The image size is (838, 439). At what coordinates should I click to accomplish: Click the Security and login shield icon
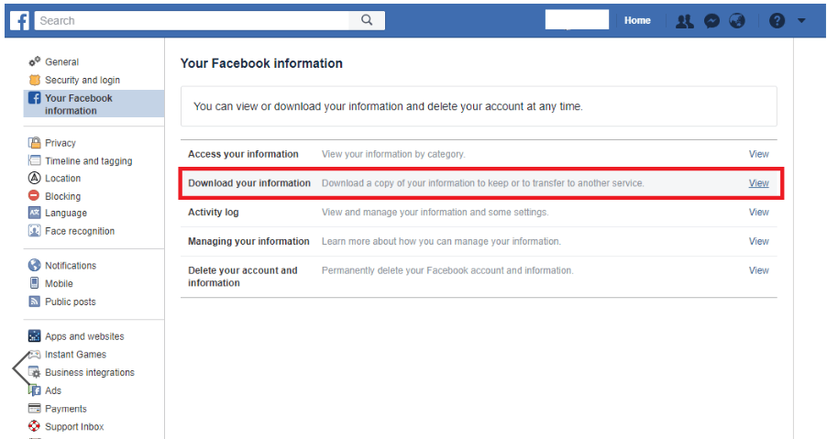coord(35,80)
